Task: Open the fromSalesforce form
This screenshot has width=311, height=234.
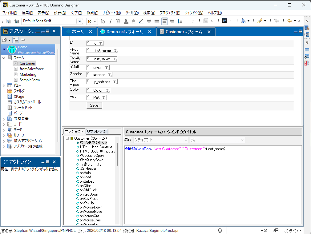Action: (31, 69)
